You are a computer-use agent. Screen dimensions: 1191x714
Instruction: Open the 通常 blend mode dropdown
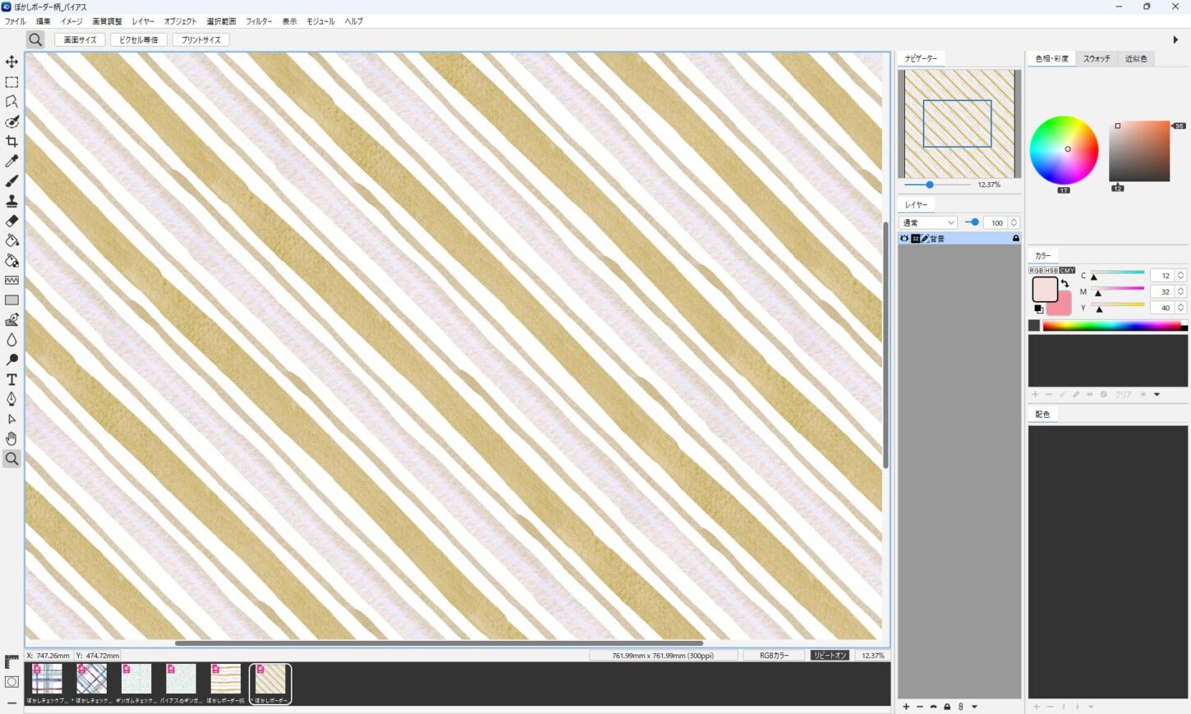click(929, 222)
